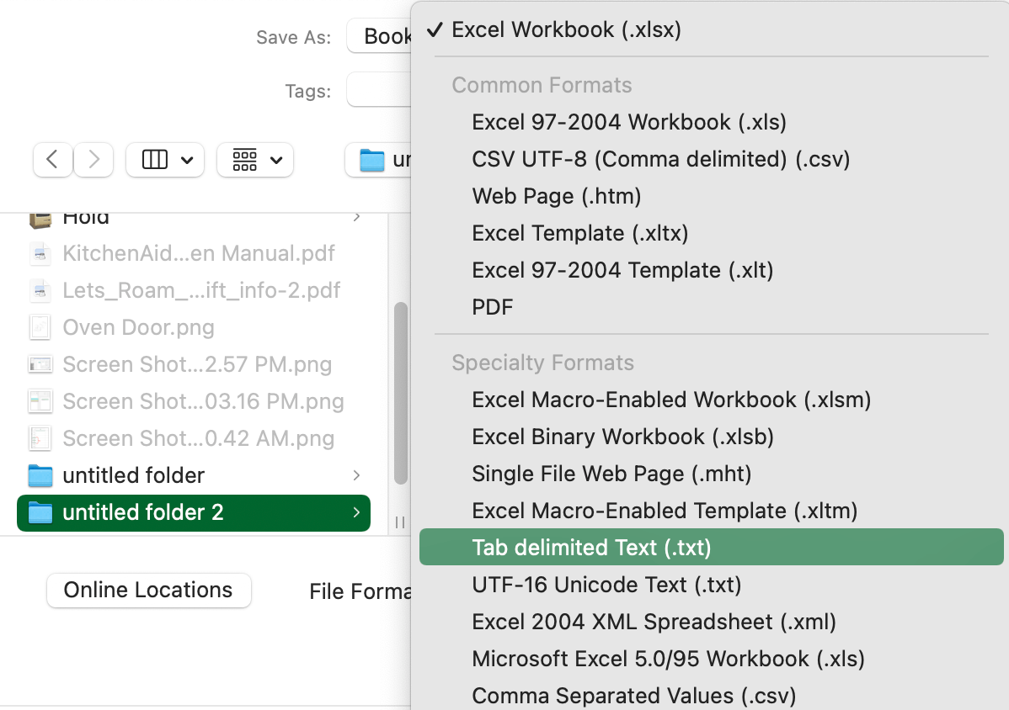Image resolution: width=1009 pixels, height=710 pixels.
Task: Open the column view options button
Action: [x=165, y=160]
